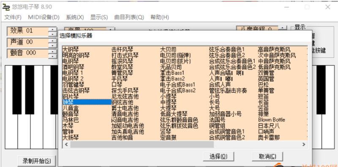Screen dimensions: 338x167
Task: Increase the 颤音 value with up arrow
Action: point(52,51)
